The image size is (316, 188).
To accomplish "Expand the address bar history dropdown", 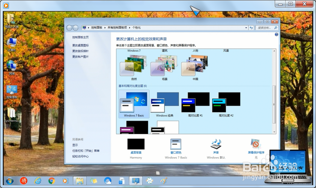I will pyautogui.click(x=246, y=28).
